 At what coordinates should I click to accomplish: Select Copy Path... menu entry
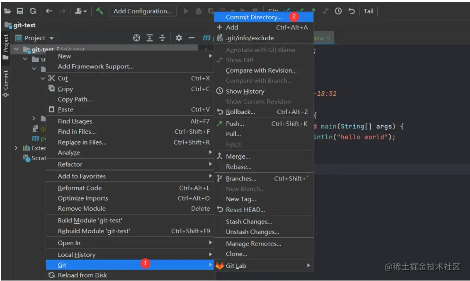pyautogui.click(x=130, y=99)
